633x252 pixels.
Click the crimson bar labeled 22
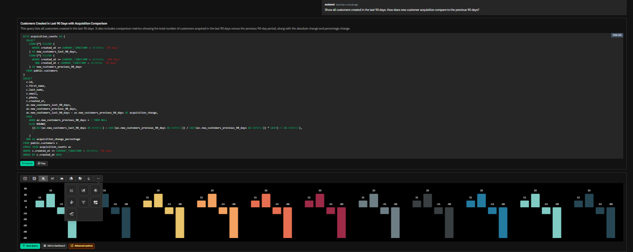[x=320, y=200]
